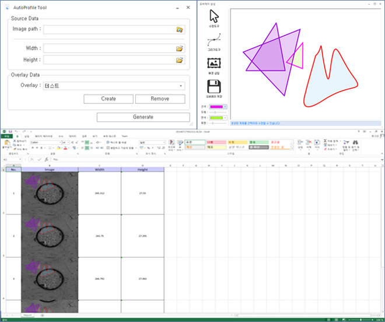Click the Excel insert cells icon

point(300,142)
